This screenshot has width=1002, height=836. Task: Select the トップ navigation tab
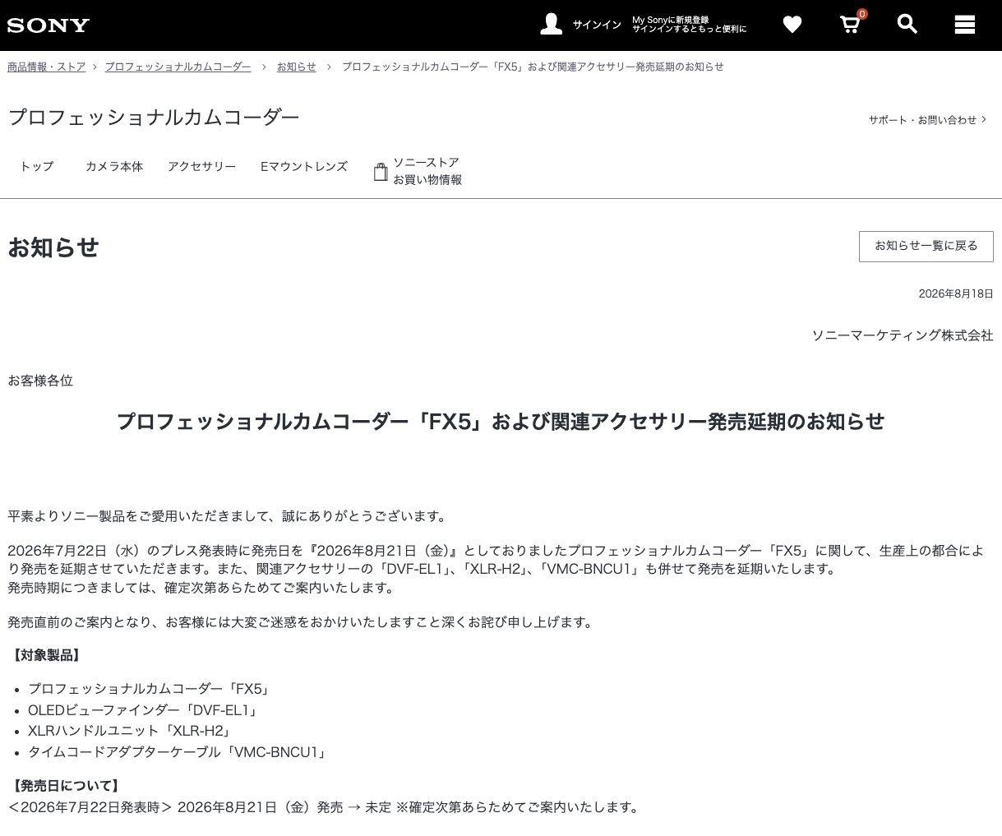pos(37,166)
